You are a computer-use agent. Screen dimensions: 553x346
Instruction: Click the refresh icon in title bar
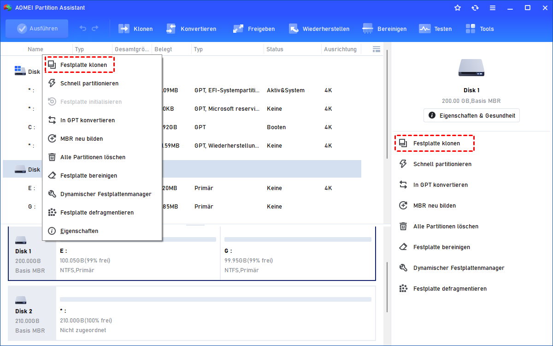point(475,8)
